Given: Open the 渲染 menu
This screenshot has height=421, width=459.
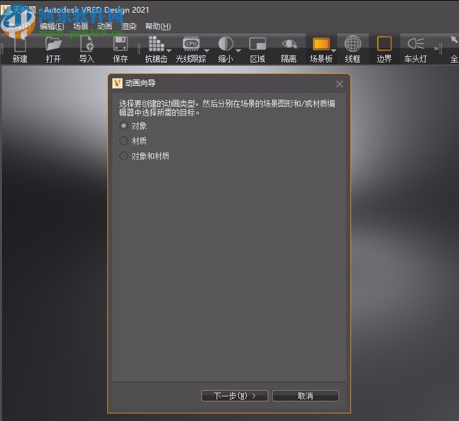Looking at the screenshot, I should 129,27.
